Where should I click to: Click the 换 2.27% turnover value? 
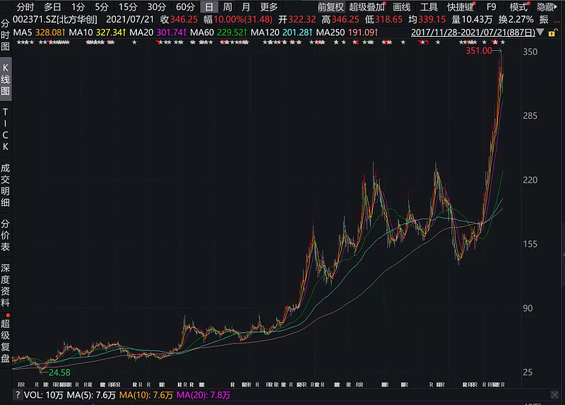(516, 20)
